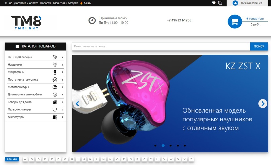Screen dimensions: 271x165
Task: Open the Пульсоксиметры category label
Action: pyautogui.click(x=19, y=109)
